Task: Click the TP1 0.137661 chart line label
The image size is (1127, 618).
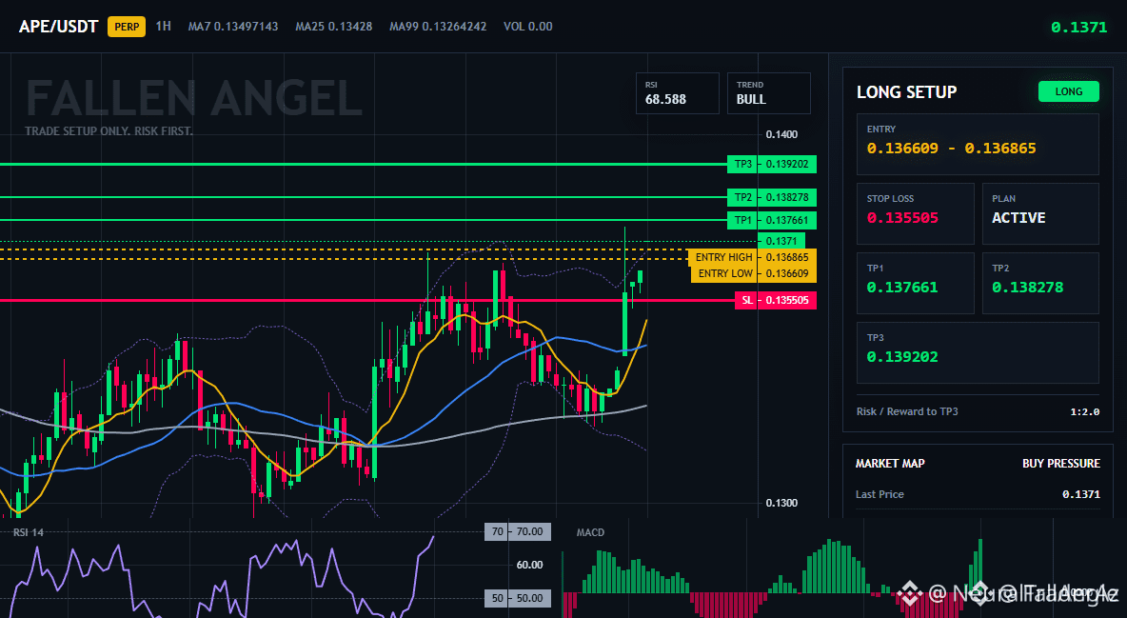Action: (x=771, y=220)
